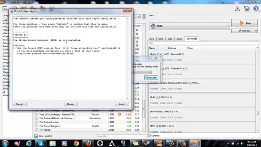Sort downloads by Filetime column header

pyautogui.click(x=177, y=48)
